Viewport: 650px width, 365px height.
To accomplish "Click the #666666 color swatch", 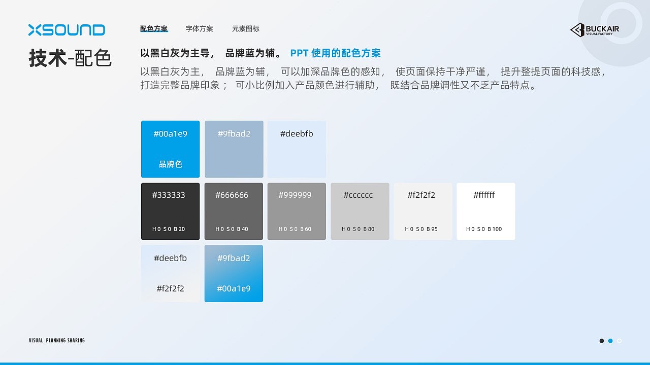I will [x=234, y=211].
